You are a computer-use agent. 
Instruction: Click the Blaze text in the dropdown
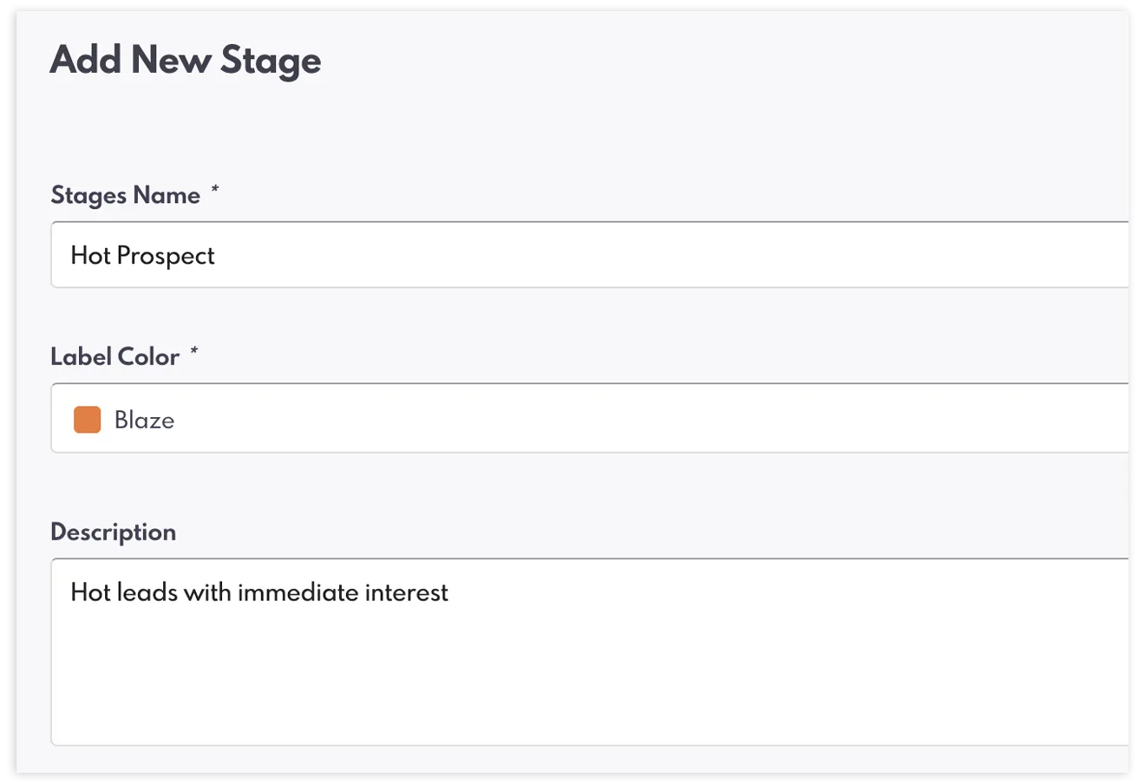point(145,421)
